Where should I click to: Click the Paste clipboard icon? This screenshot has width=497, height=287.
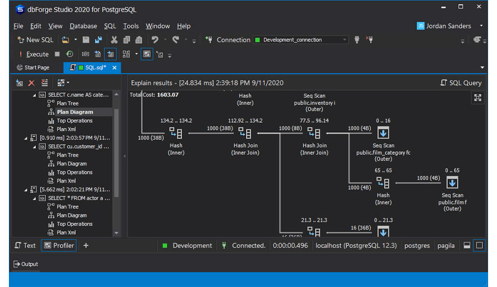click(x=139, y=40)
